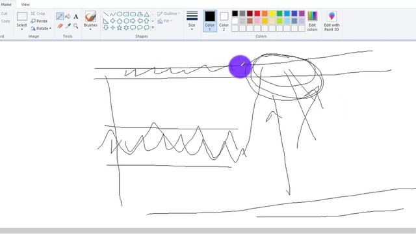Choose the Cloud callout shape

point(146,27)
